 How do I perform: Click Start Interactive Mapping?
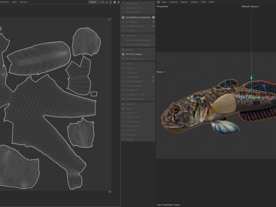pyautogui.click(x=138, y=40)
